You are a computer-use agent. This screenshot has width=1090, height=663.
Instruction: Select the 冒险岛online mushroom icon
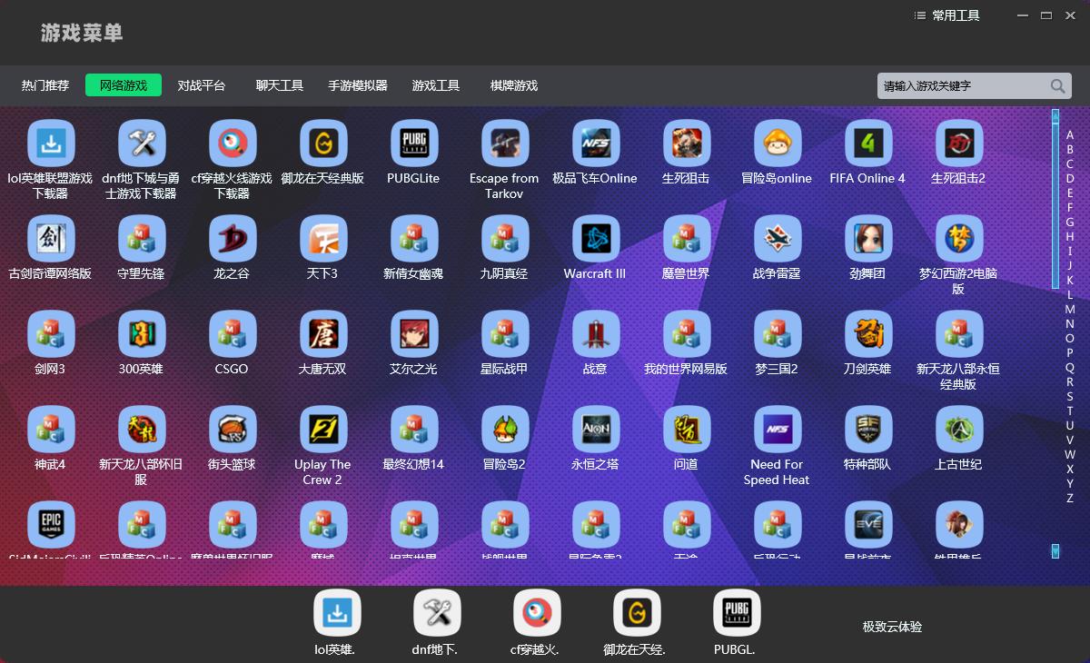coord(778,143)
